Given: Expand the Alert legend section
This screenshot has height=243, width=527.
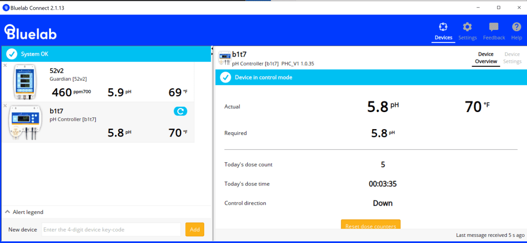Looking at the screenshot, I should coord(24,212).
